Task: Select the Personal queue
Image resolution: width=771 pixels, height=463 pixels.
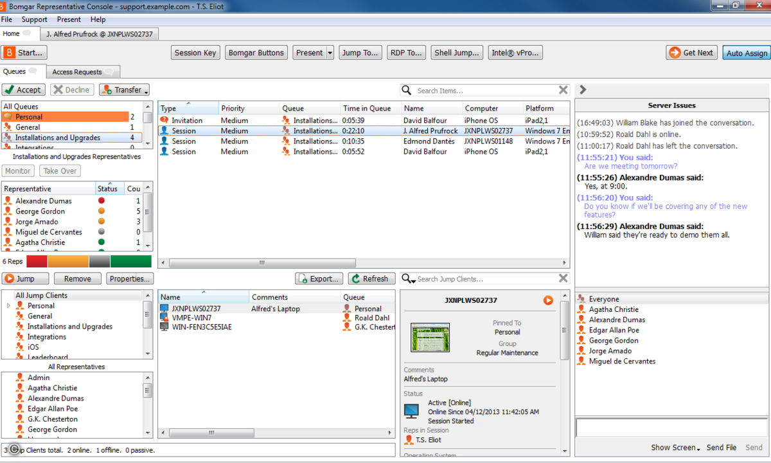Action: 66,117
